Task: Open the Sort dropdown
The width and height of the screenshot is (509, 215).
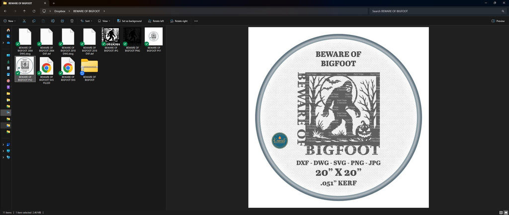Action: [86, 21]
